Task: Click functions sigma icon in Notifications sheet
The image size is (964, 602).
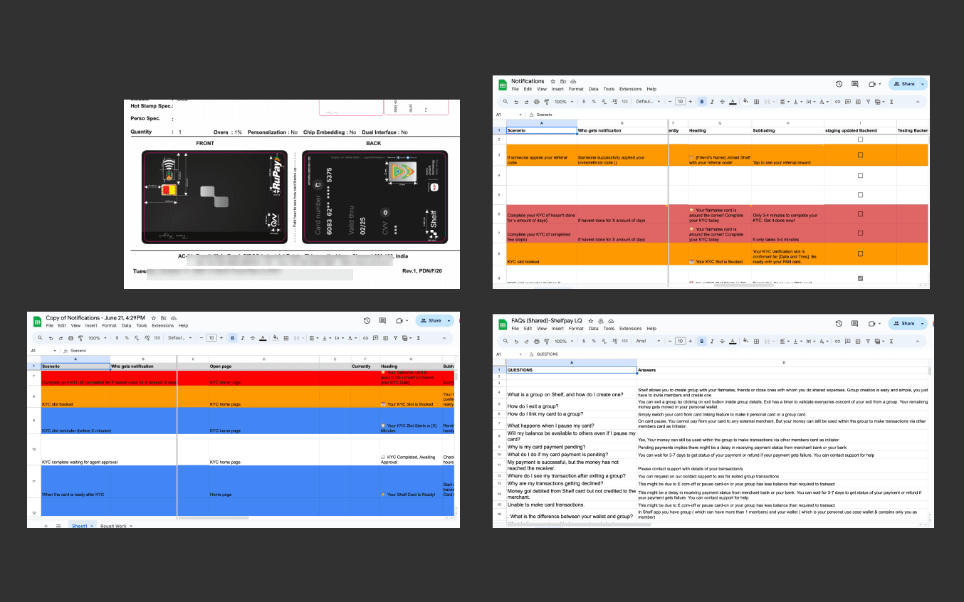Action: pyautogui.click(x=891, y=102)
